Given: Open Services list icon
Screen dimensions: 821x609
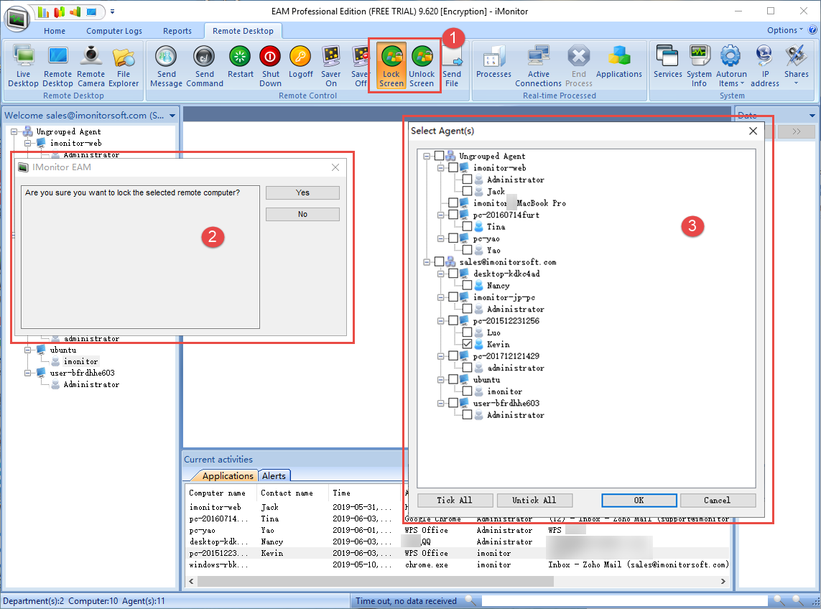Looking at the screenshot, I should pyautogui.click(x=667, y=62).
